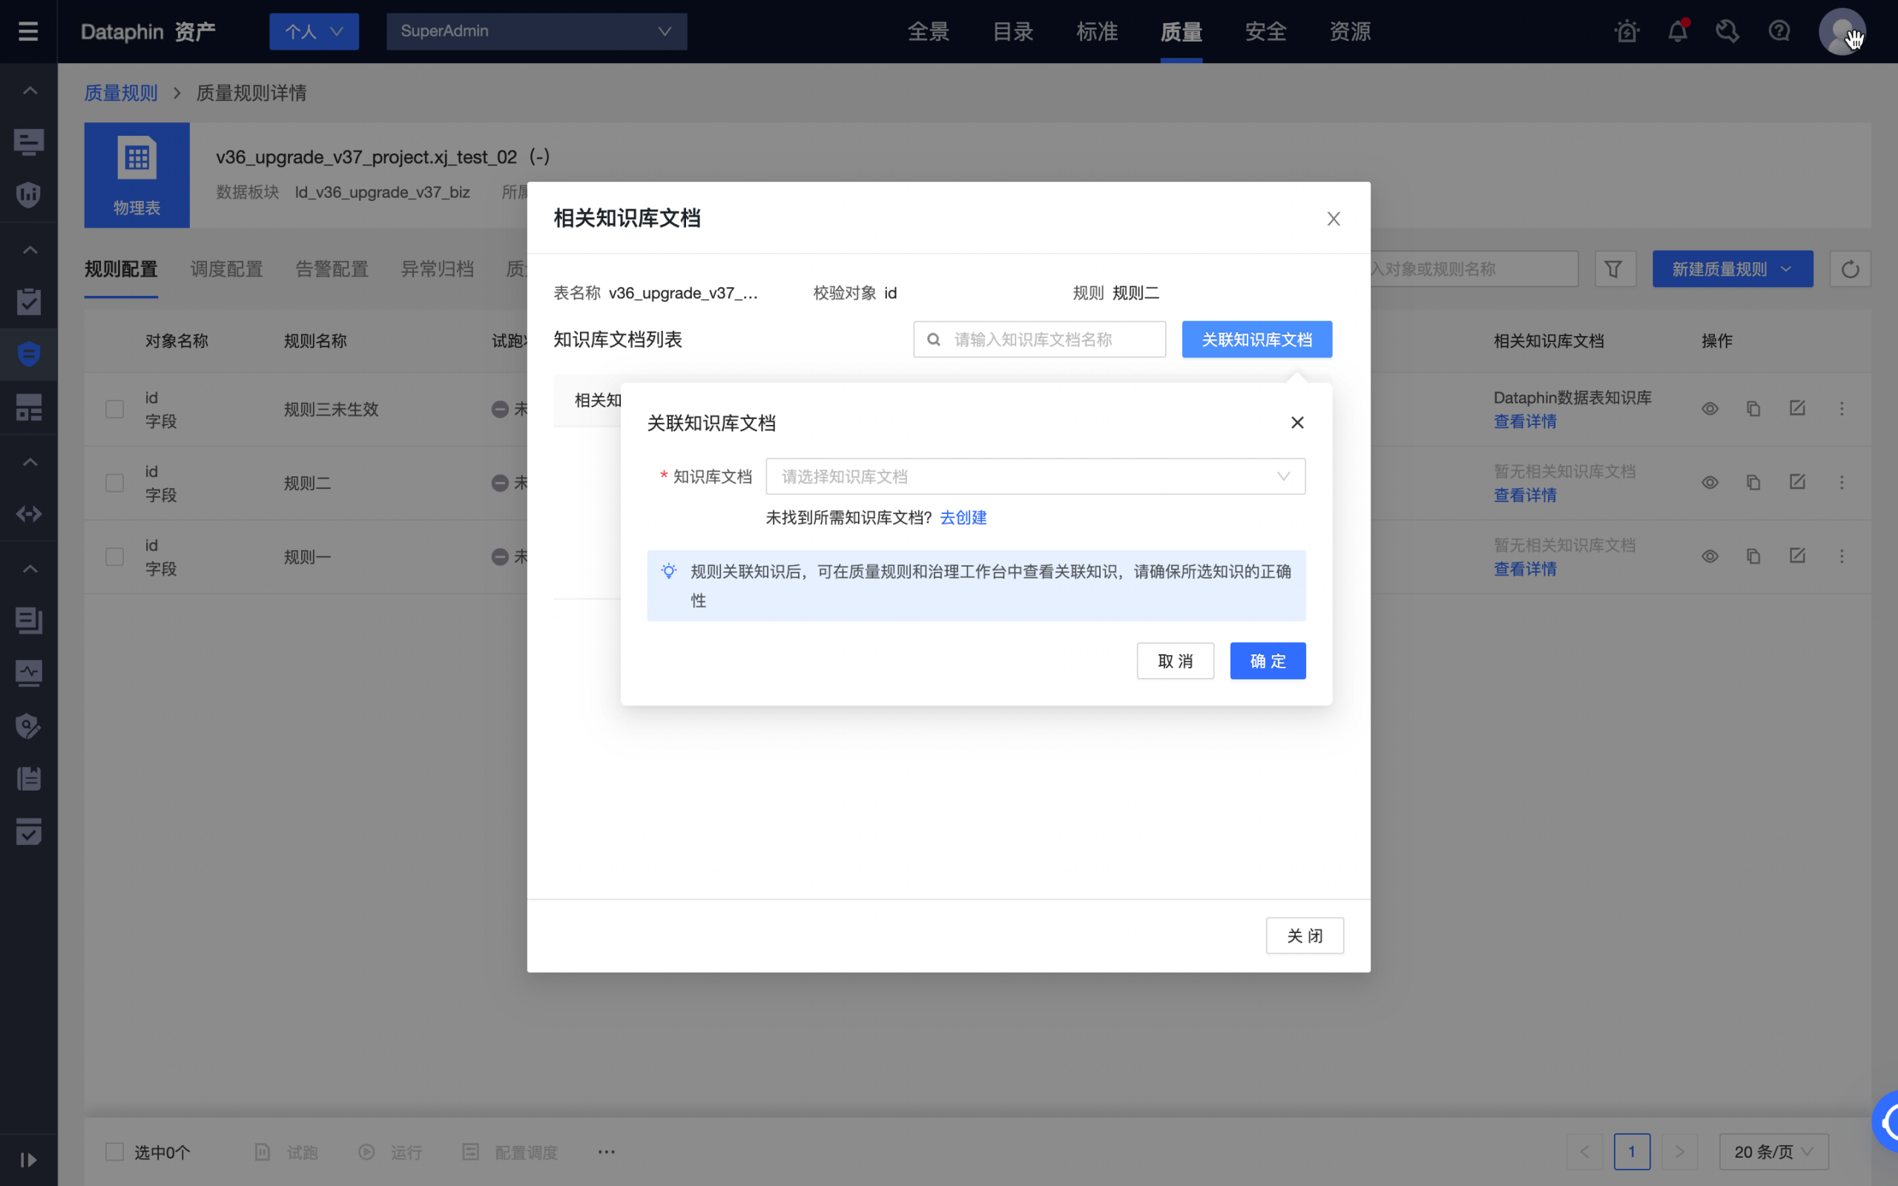Click copy icon in 规则二 row
The width and height of the screenshot is (1898, 1186).
click(1753, 482)
